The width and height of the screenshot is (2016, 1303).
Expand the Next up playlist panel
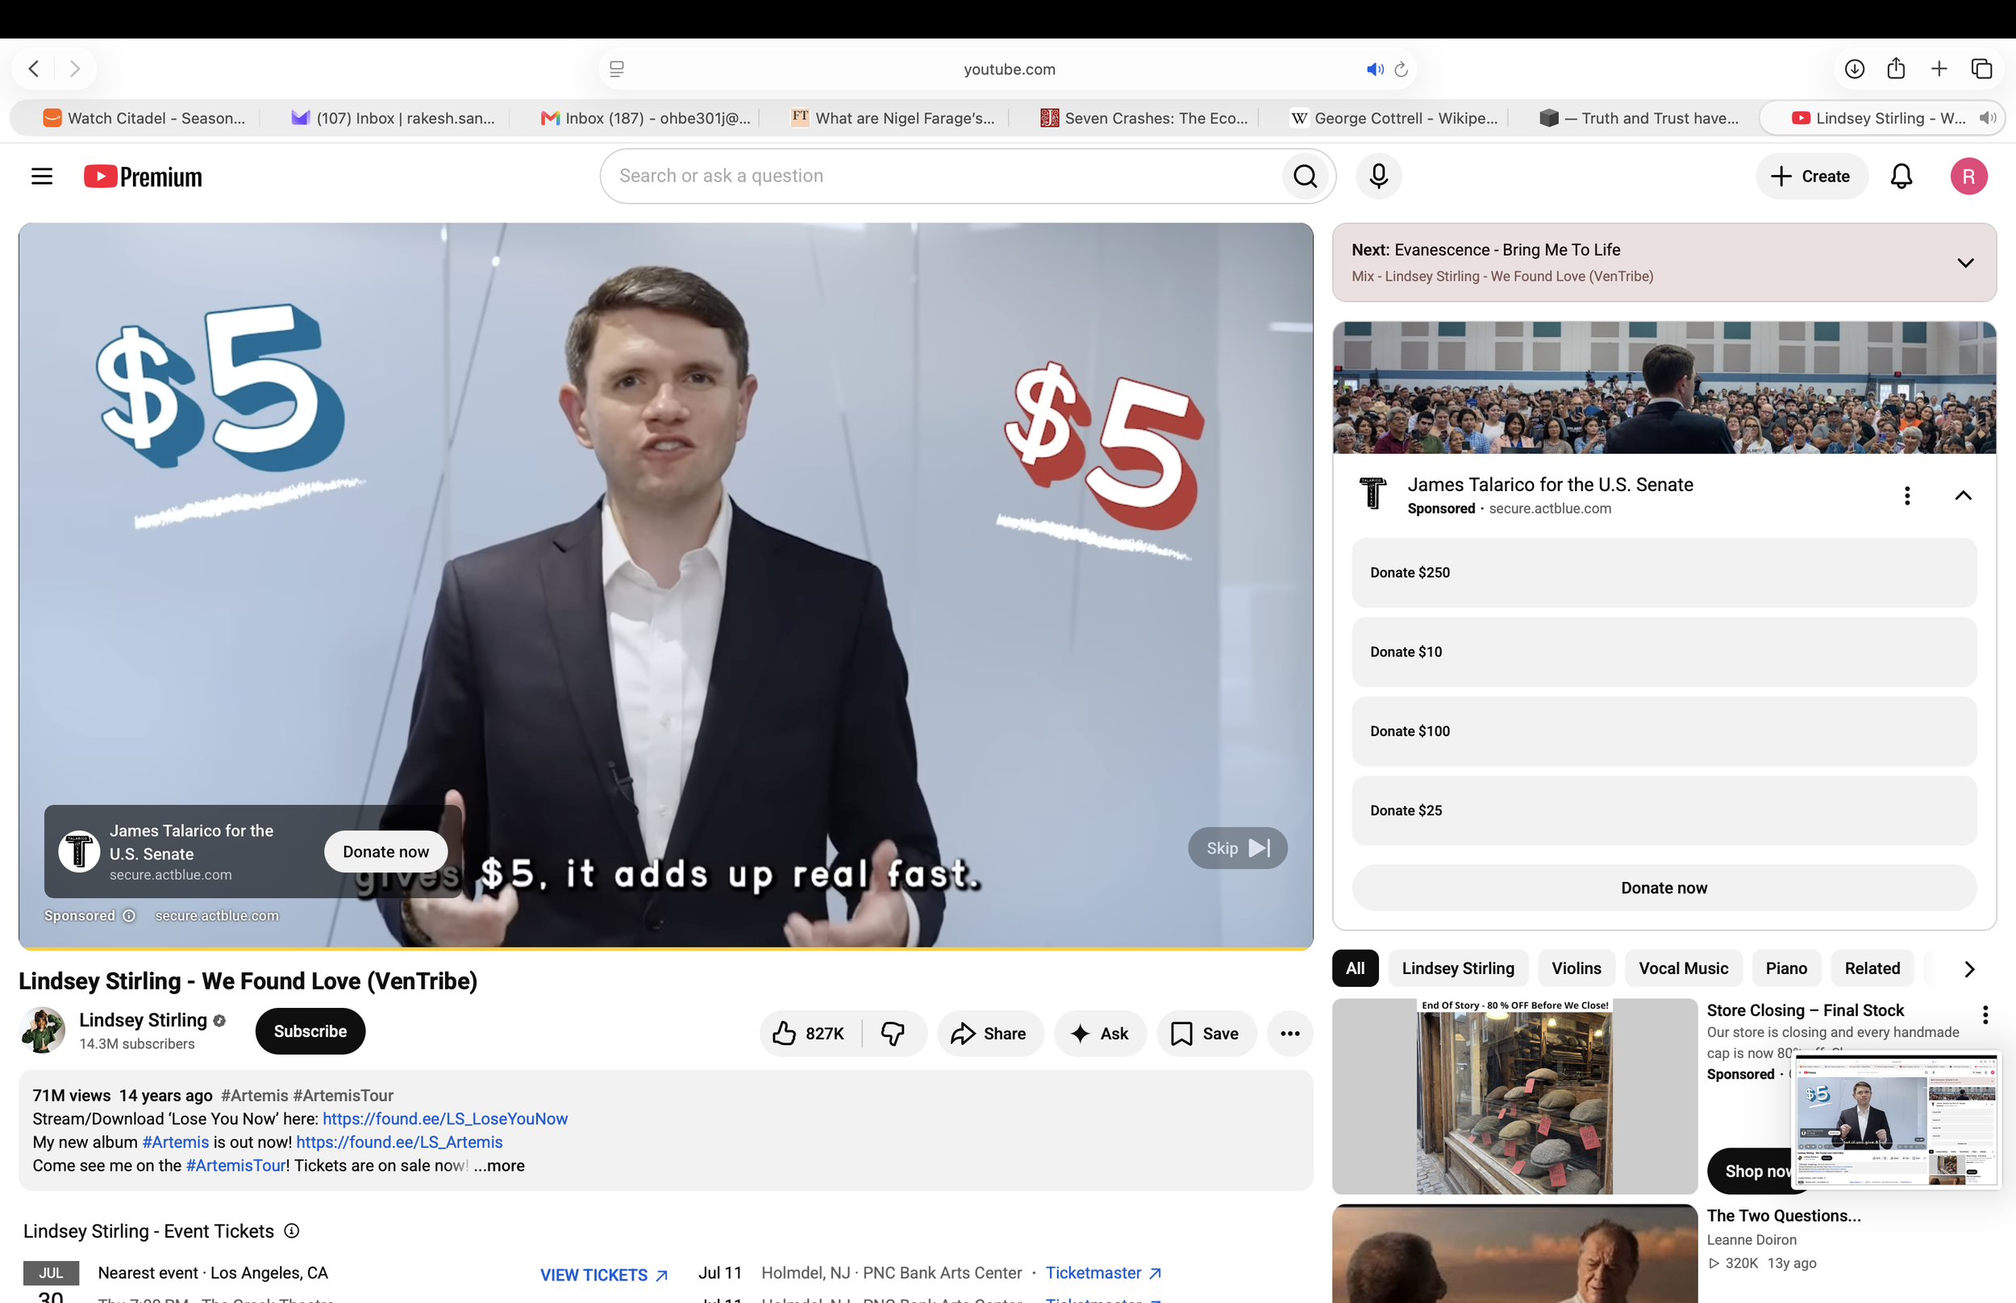(x=1965, y=263)
